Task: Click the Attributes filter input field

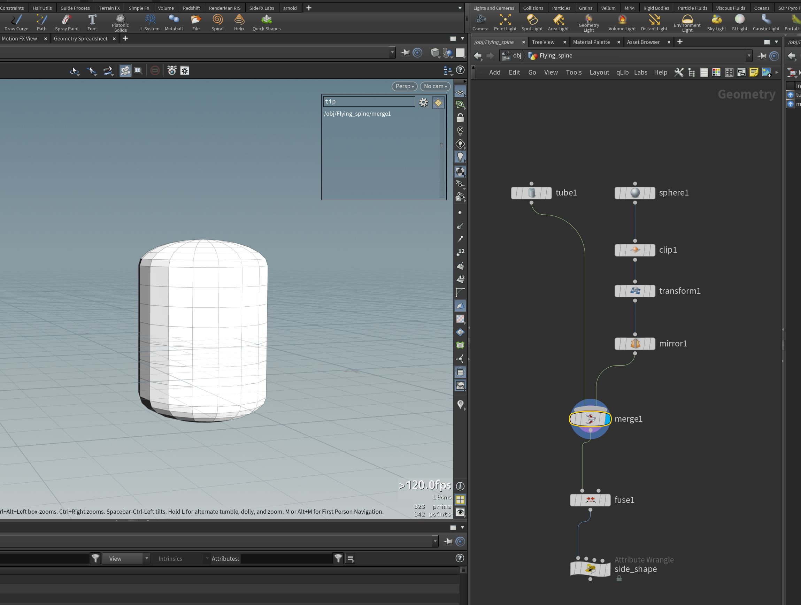Action: [x=286, y=559]
